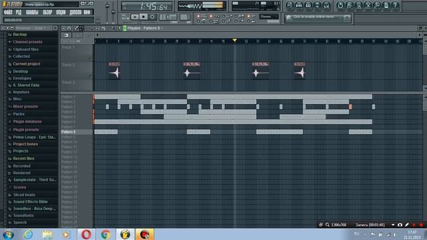Expand the Plugin database folder
427x240 pixels.
(27, 121)
